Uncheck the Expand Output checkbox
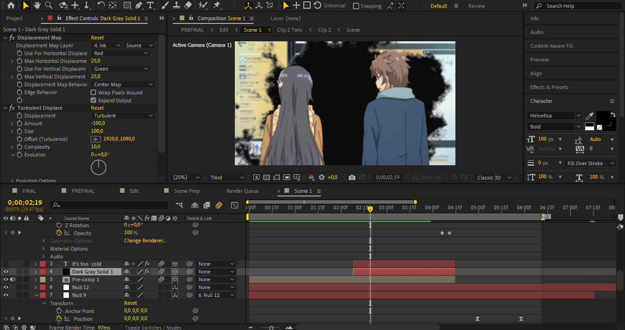625x330 pixels. tap(94, 101)
